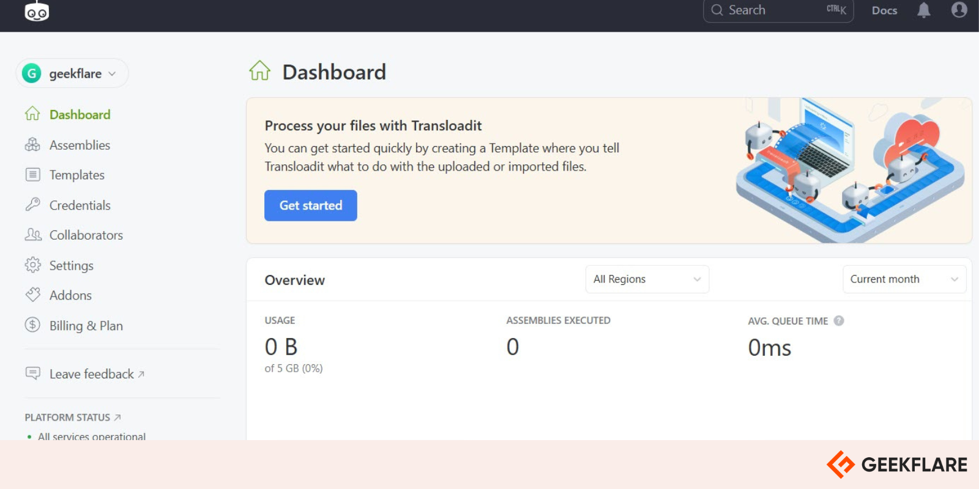Click the Get started button
Screen dimensions: 979x489
(311, 205)
